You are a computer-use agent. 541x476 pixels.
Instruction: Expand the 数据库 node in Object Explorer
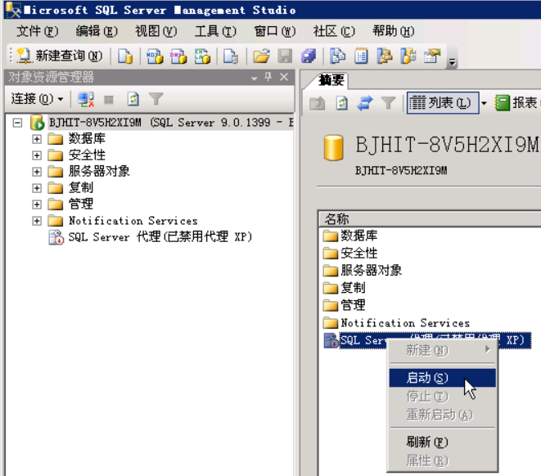(x=37, y=139)
